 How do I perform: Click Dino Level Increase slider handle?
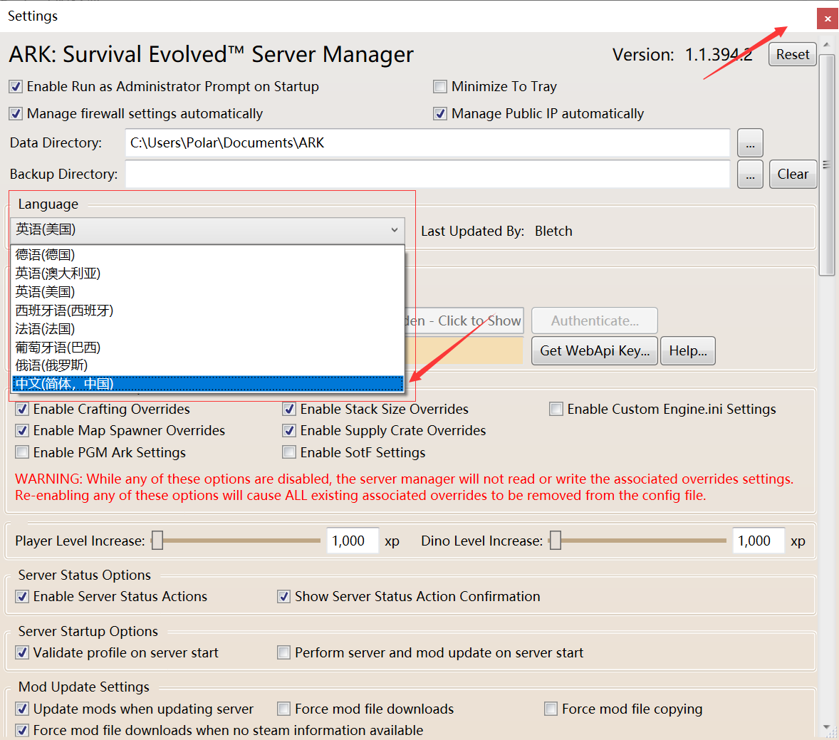556,541
